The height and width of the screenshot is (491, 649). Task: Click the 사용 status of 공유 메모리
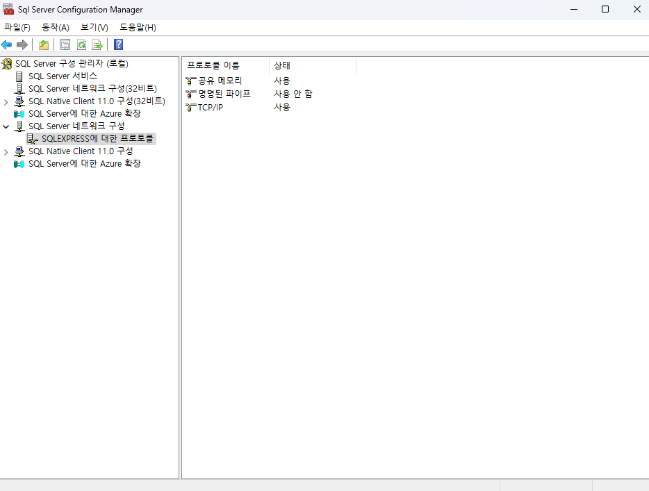click(x=282, y=81)
